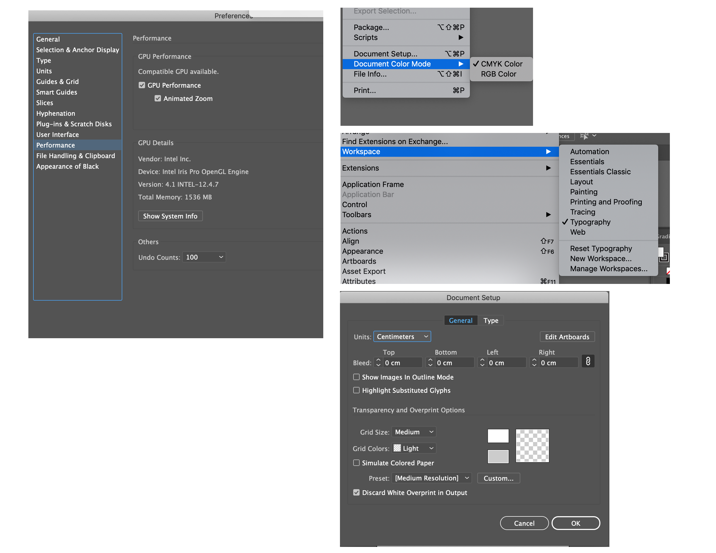Open the Undo Counts dropdown
Screen dimensions: 716x553
point(204,257)
